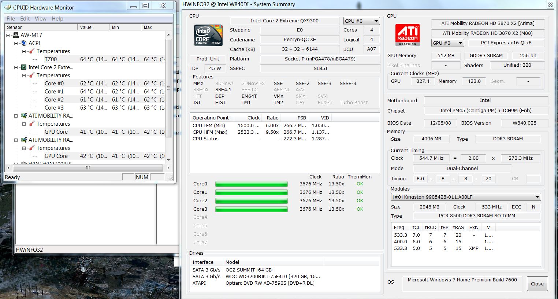Collapse the AW-M17 root node
Viewport: 558px width, 299px height.
(x=8, y=35)
